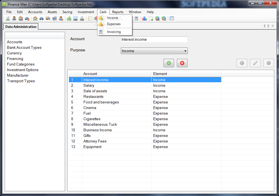
Task: Open the Reports menu
Action: (x=118, y=12)
